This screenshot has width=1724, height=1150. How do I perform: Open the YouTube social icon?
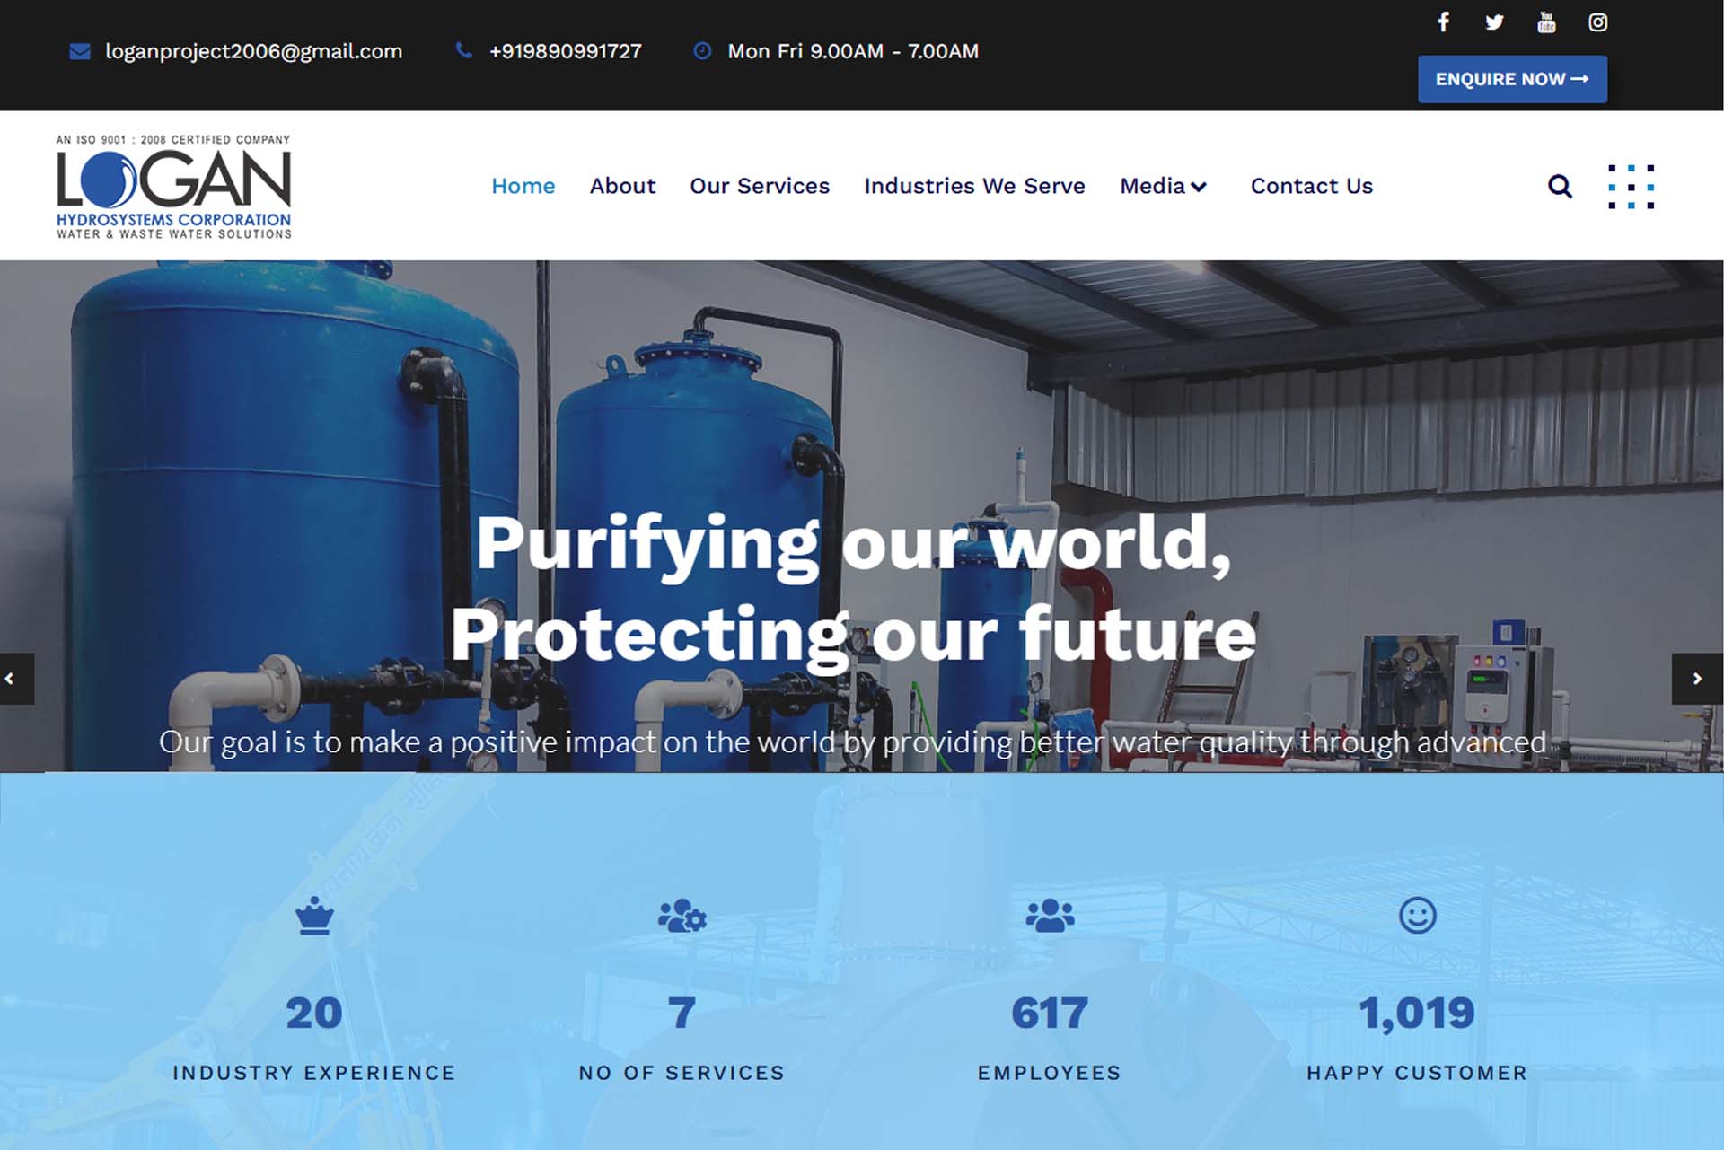(x=1546, y=22)
